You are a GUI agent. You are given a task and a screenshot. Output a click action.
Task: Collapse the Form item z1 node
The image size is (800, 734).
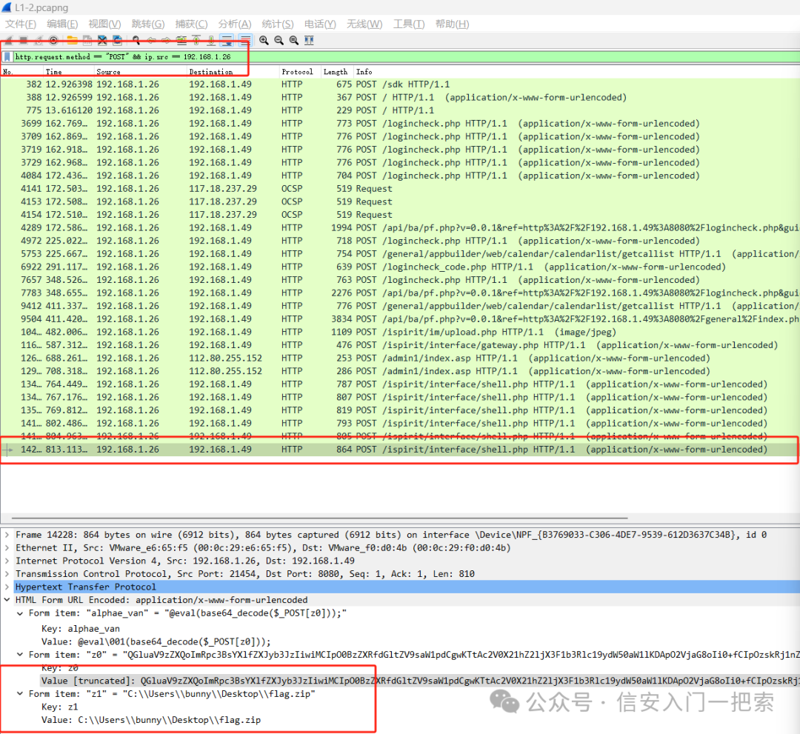tap(20, 694)
